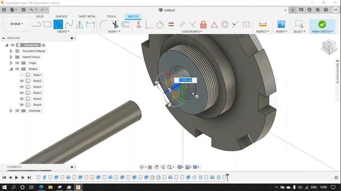Viewport: 341px width, 191px height.
Task: Select the Offset tool
Action: 126,24
